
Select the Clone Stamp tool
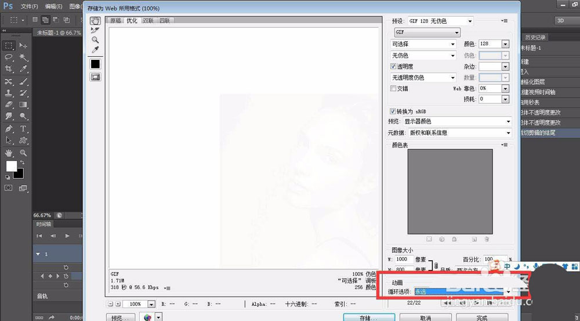pyautogui.click(x=9, y=93)
